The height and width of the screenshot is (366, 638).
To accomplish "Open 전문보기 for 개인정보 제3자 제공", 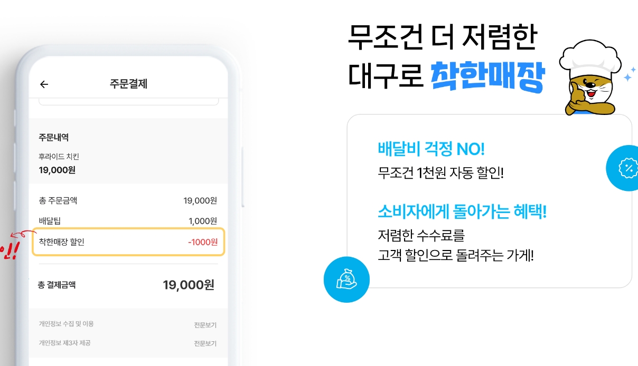I will pos(207,344).
